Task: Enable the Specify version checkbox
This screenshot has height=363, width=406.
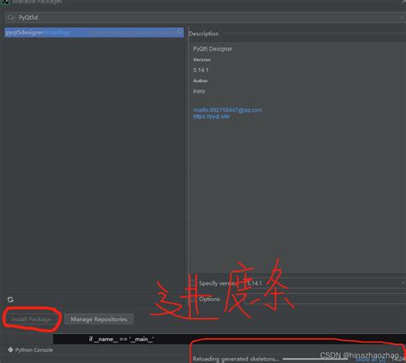Action: click(x=193, y=283)
